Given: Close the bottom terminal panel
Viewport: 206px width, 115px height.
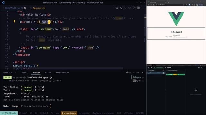Looking at the screenshot, I should (x=143, y=73).
